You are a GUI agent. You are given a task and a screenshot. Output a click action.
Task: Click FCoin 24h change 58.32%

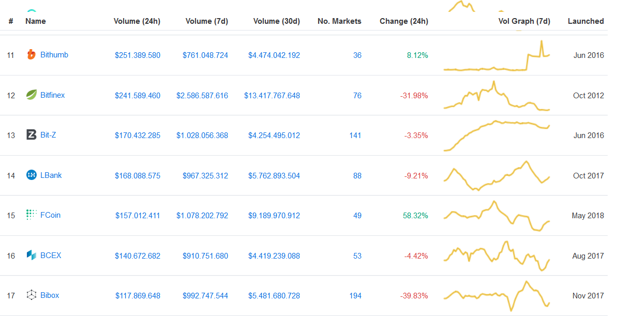coord(415,216)
